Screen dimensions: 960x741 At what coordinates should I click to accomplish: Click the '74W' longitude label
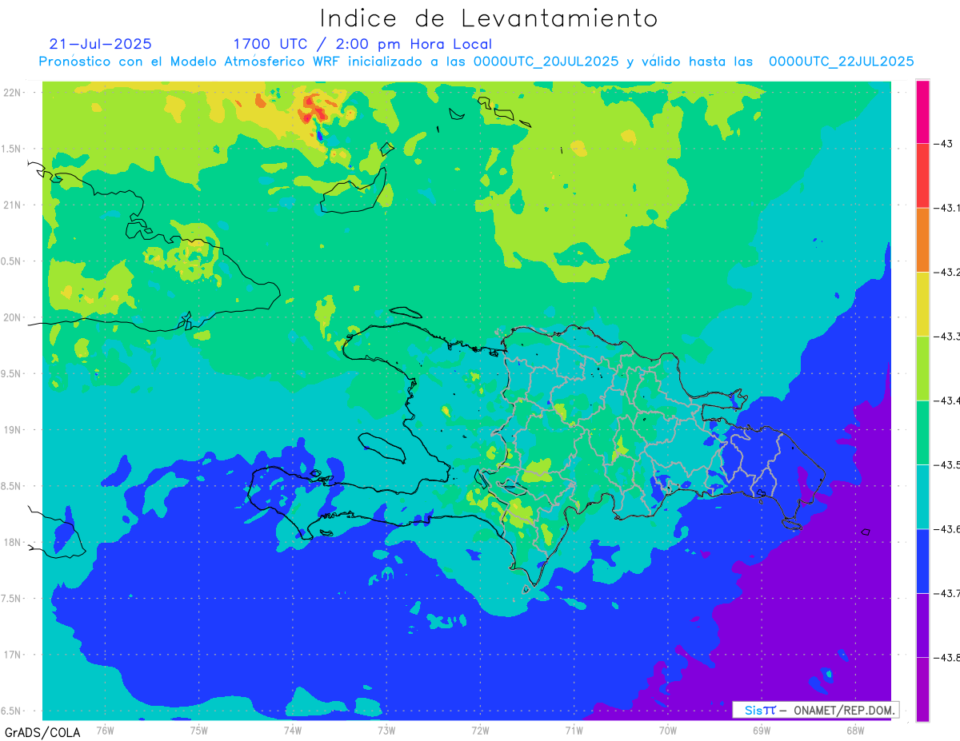pos(293,730)
